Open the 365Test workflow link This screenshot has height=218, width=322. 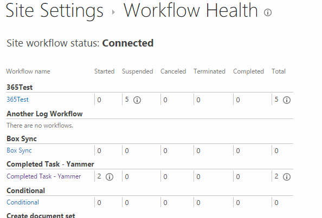coord(17,100)
